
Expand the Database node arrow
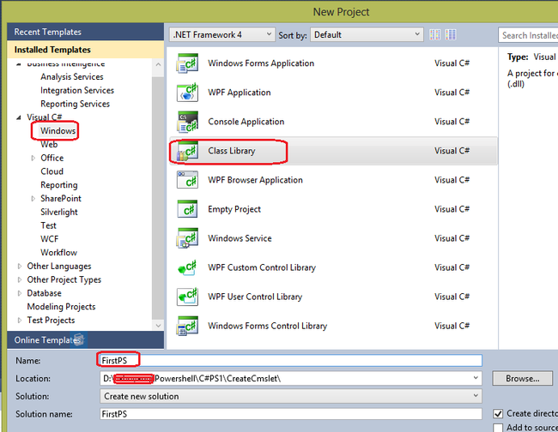point(20,293)
